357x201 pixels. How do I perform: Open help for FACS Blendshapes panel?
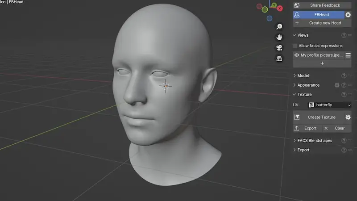coord(344,141)
